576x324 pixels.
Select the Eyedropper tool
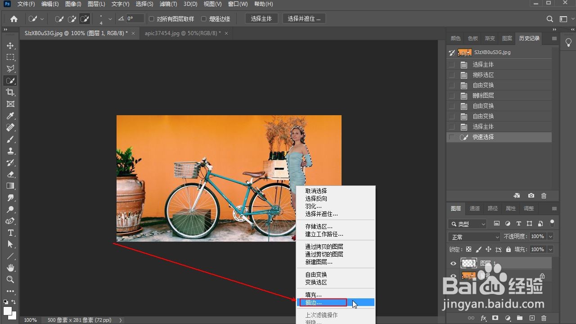(10, 116)
